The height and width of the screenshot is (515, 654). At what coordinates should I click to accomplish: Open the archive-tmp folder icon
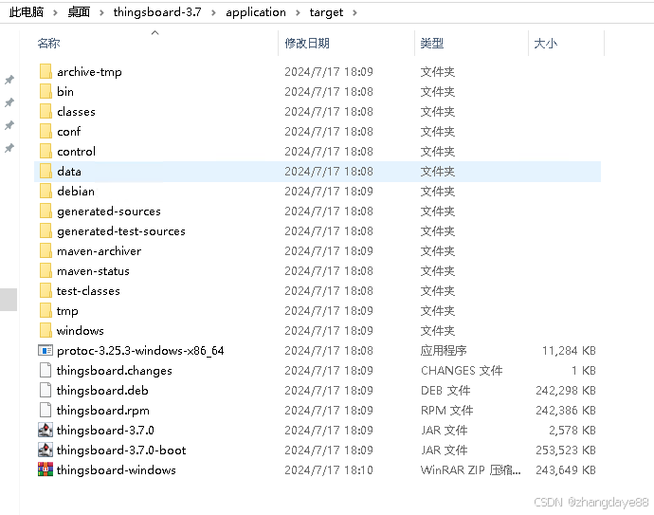click(45, 71)
